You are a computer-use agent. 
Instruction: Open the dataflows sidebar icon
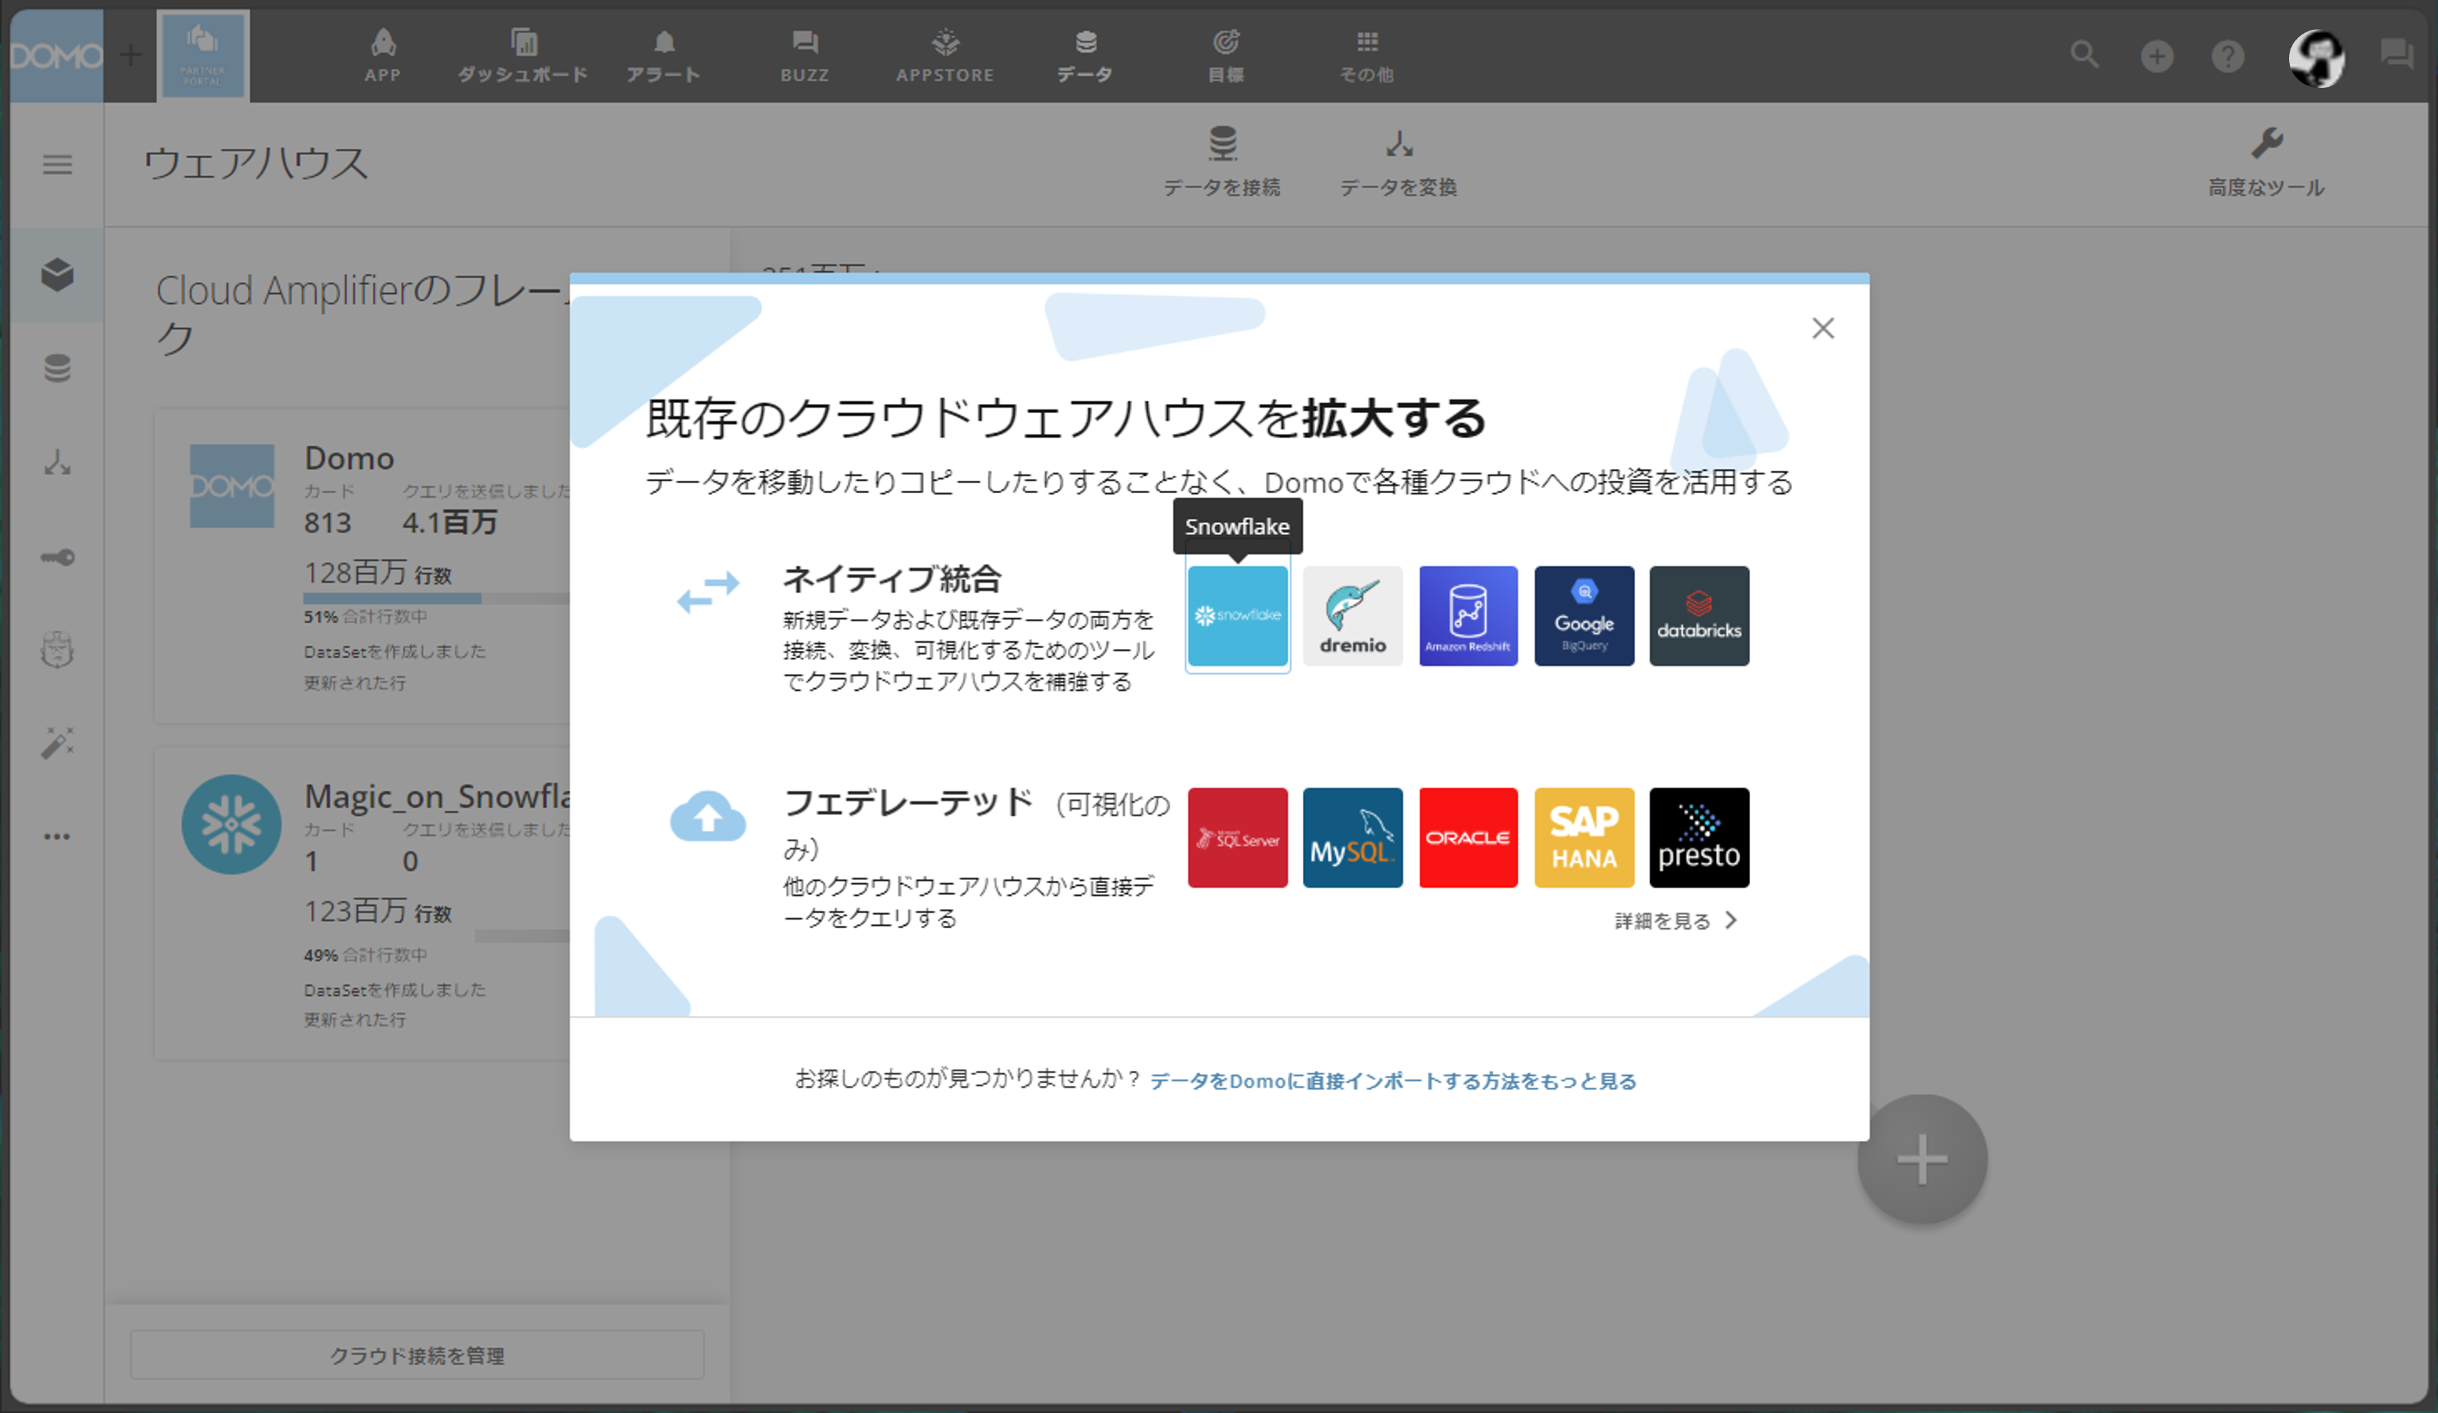tap(57, 463)
